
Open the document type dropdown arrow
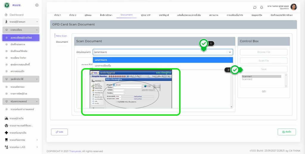[x=230, y=52]
